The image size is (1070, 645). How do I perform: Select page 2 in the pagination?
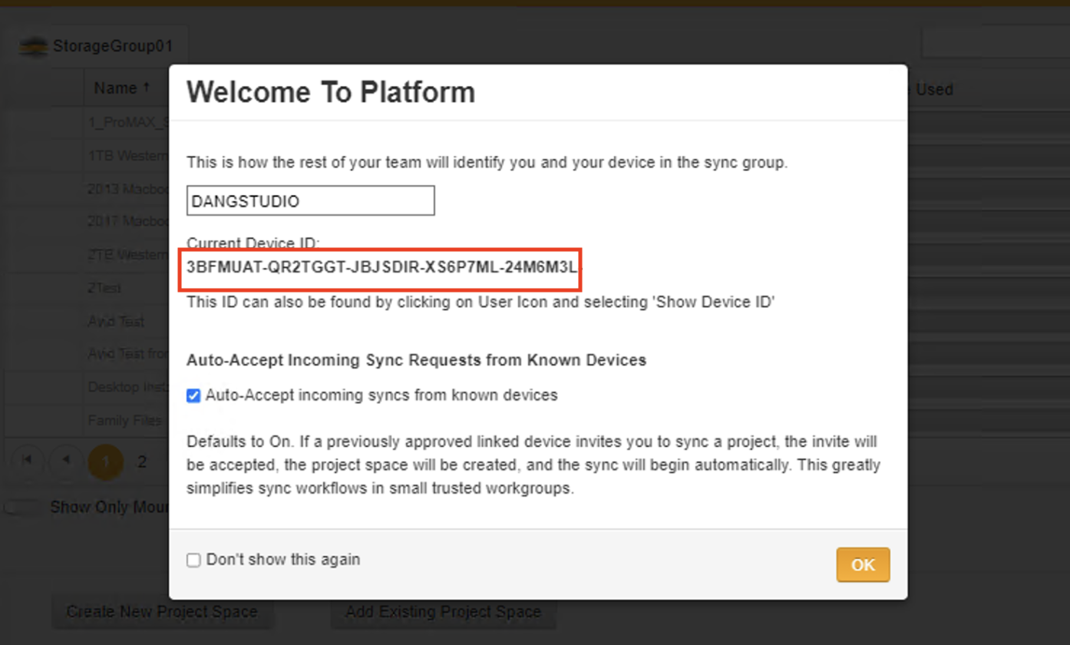pyautogui.click(x=141, y=461)
